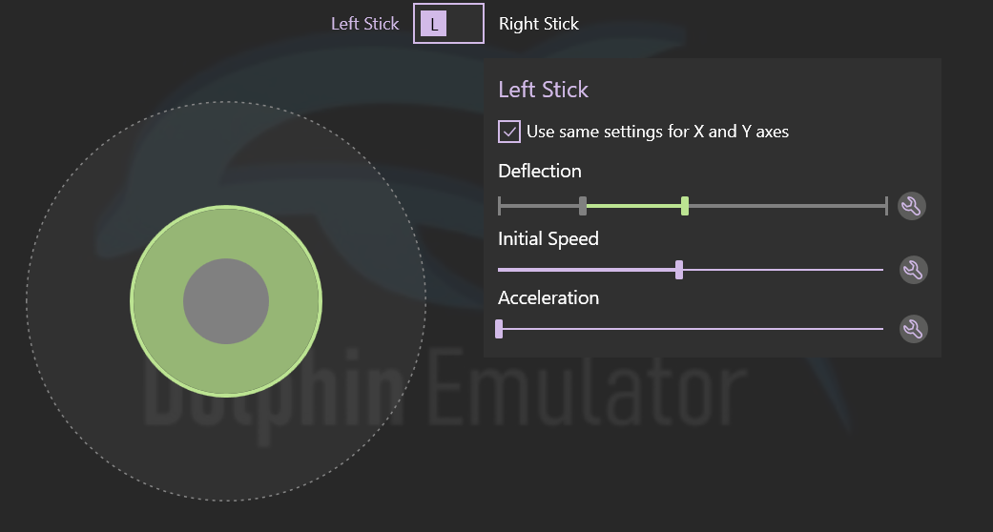Select the Left Stick label
This screenshot has height=532, width=993.
(364, 24)
